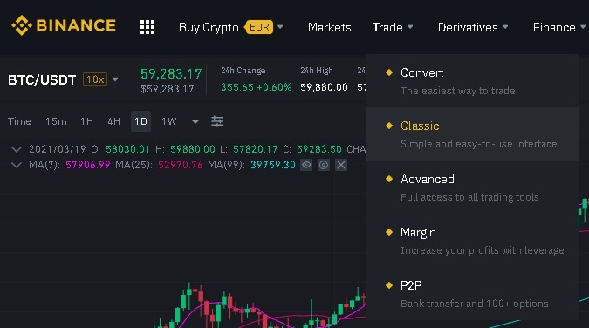
Task: Collapse the MA indicator row chevron
Action: coord(17,165)
